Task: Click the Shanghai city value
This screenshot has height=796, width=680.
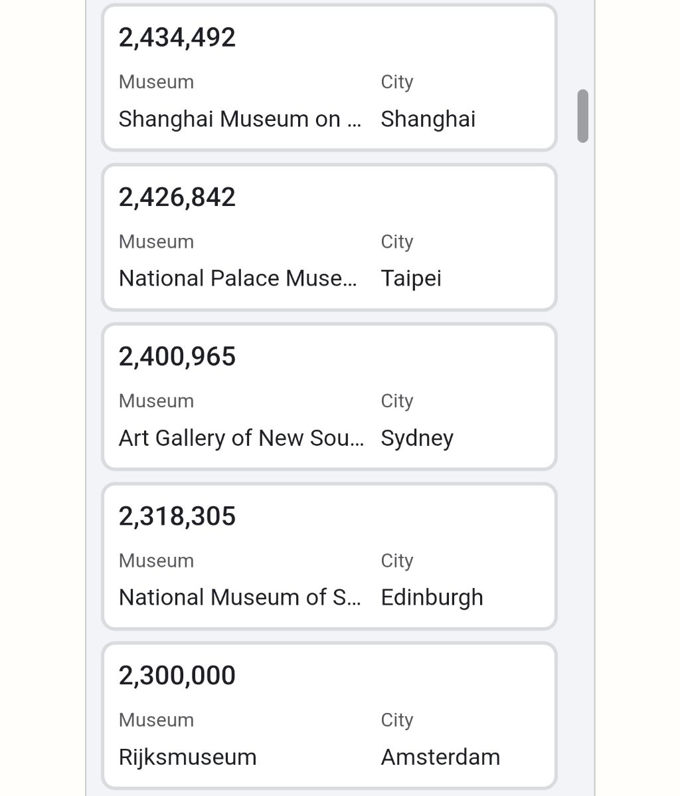Action: (x=428, y=120)
